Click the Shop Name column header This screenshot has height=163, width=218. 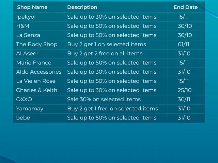32,7
